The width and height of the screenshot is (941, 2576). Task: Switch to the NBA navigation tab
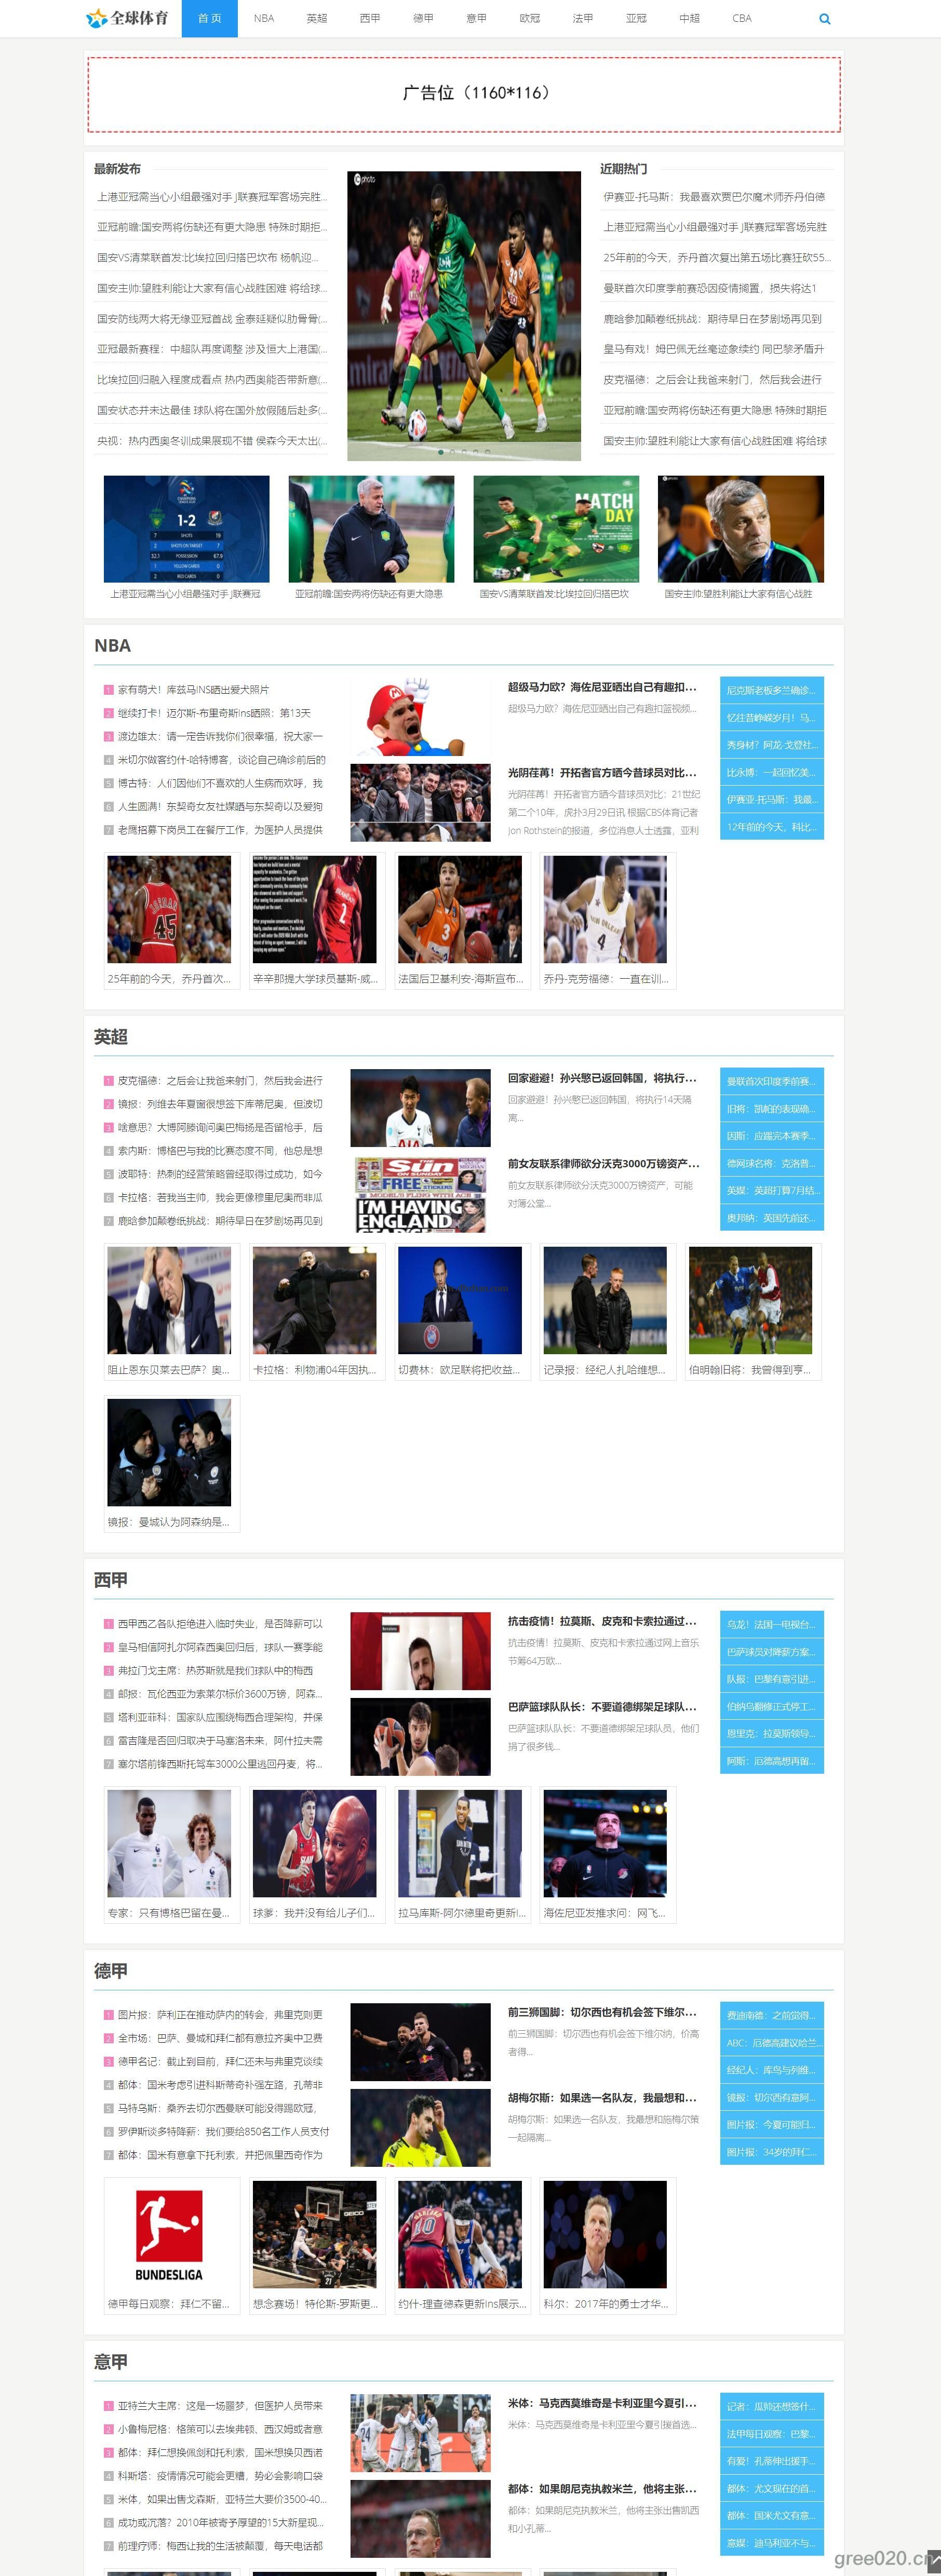(x=264, y=19)
